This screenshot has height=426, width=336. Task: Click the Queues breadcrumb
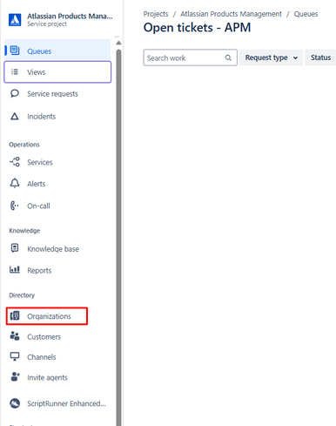(306, 14)
